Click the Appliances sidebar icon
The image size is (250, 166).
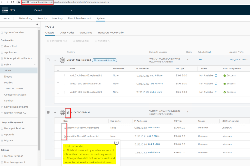click(2, 52)
